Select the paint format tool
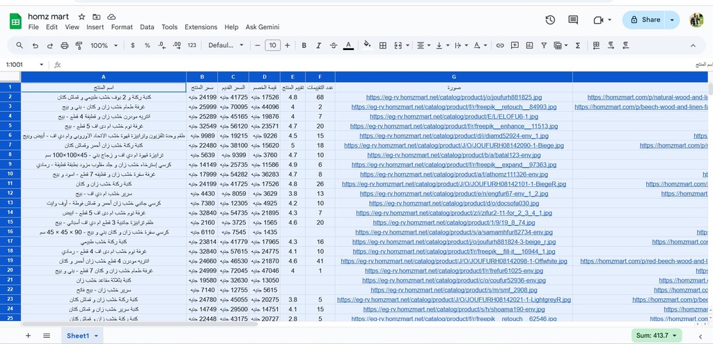This screenshot has width=713, height=344. pos(79,45)
